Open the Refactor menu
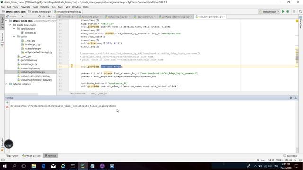 [45, 7]
